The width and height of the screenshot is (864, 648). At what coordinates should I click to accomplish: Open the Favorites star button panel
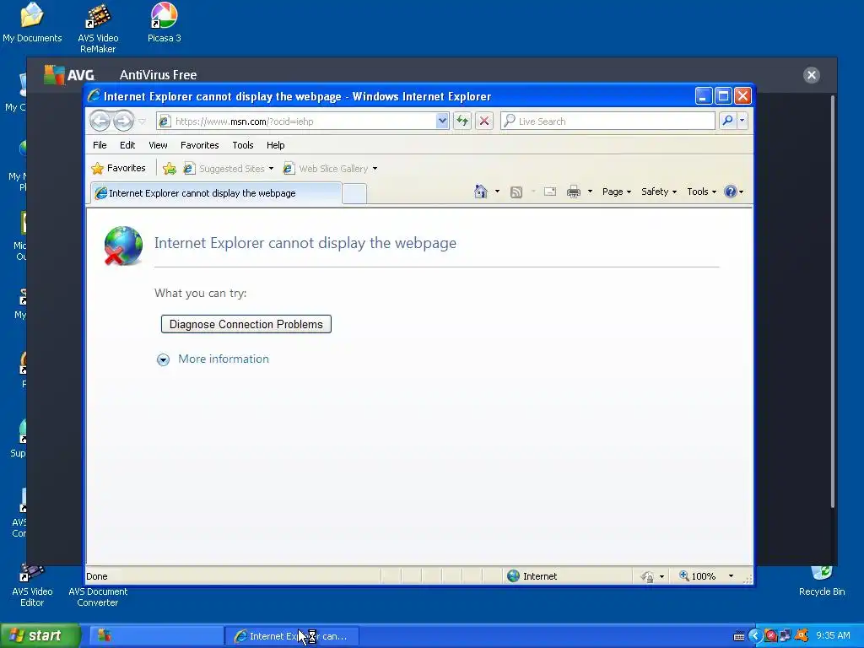118,168
